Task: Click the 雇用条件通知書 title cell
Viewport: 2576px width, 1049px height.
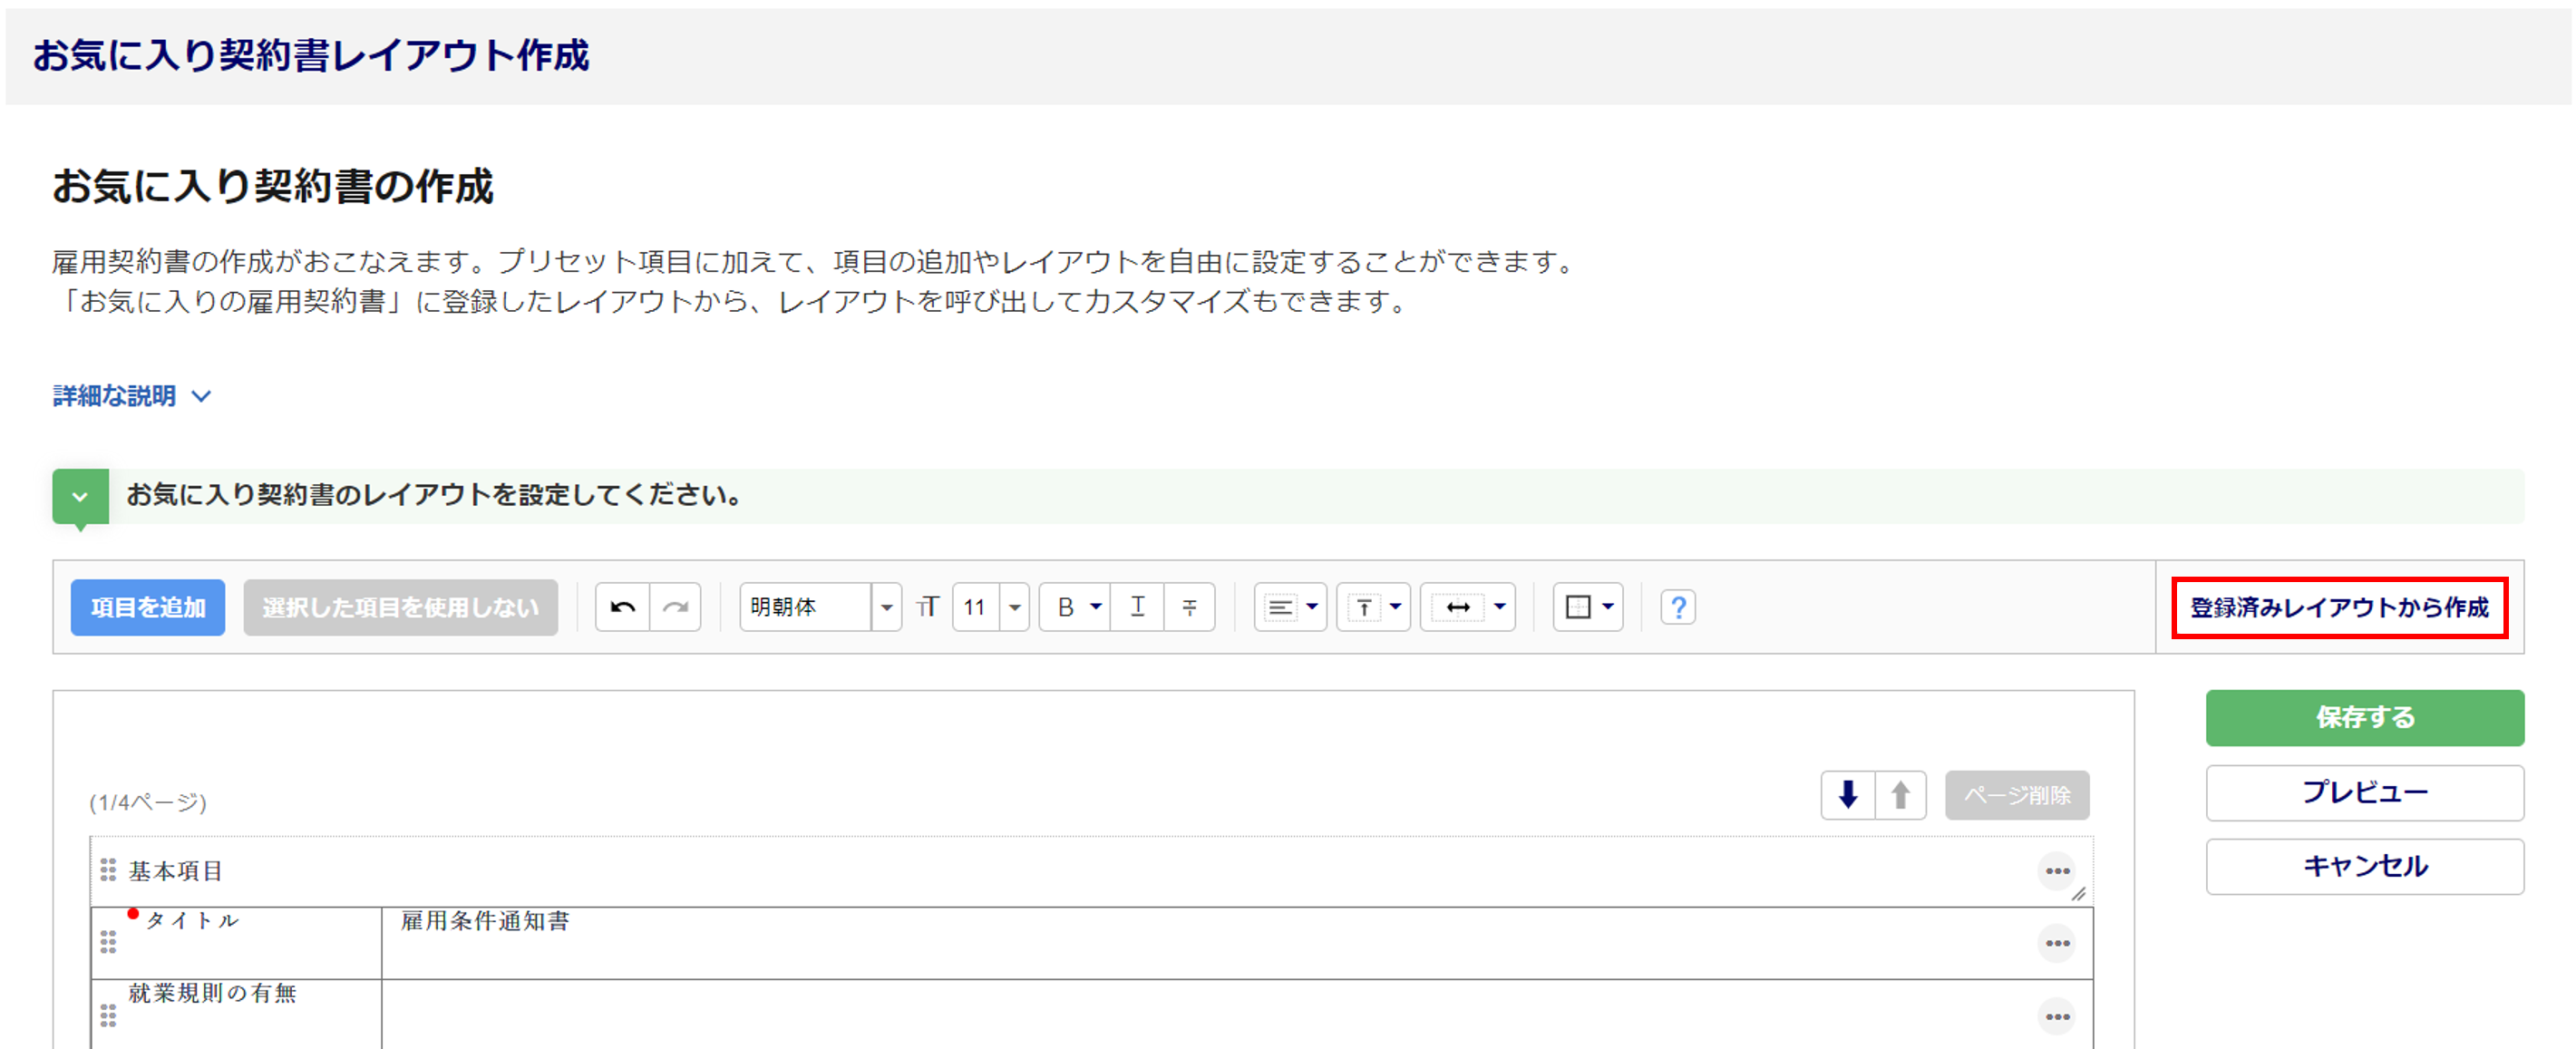Action: coord(485,921)
